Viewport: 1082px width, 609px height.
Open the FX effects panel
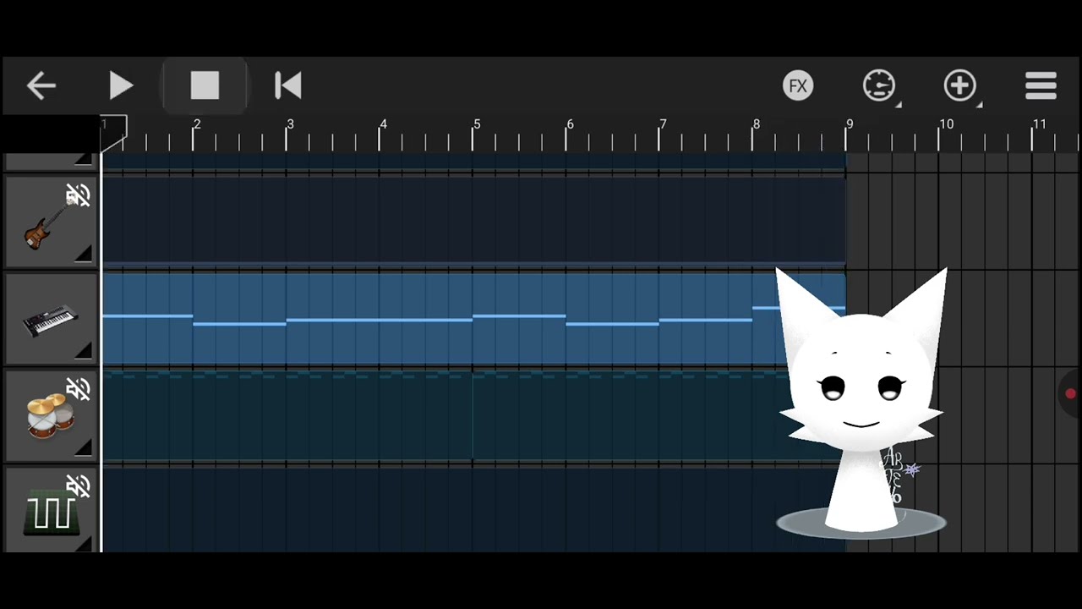[x=798, y=85]
